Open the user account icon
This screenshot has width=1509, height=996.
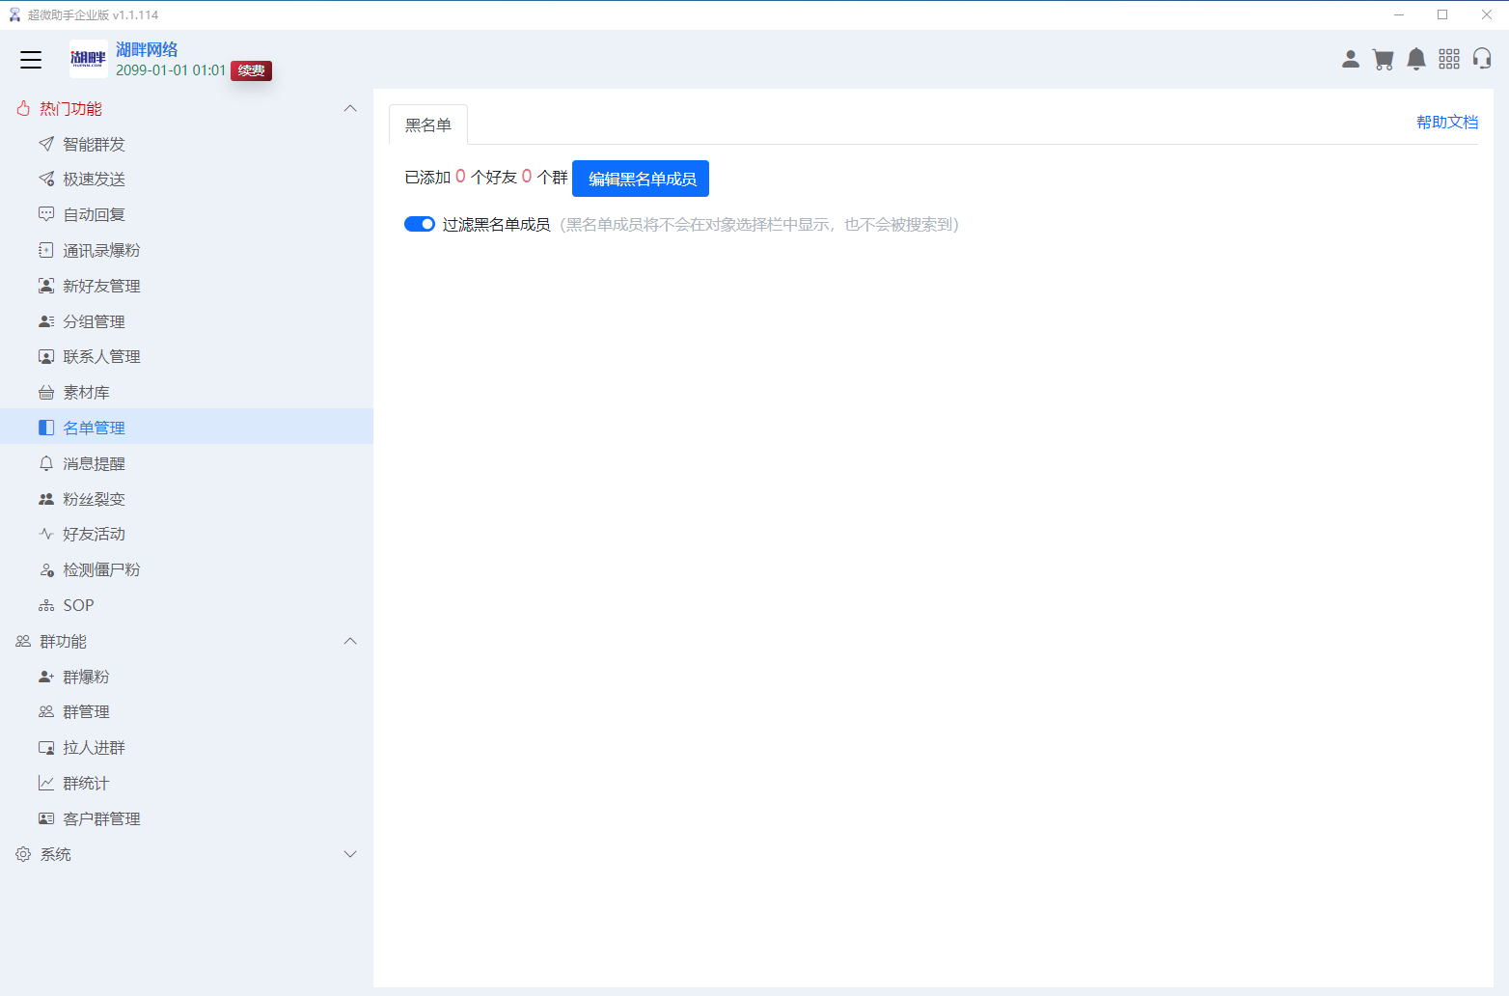pos(1350,59)
